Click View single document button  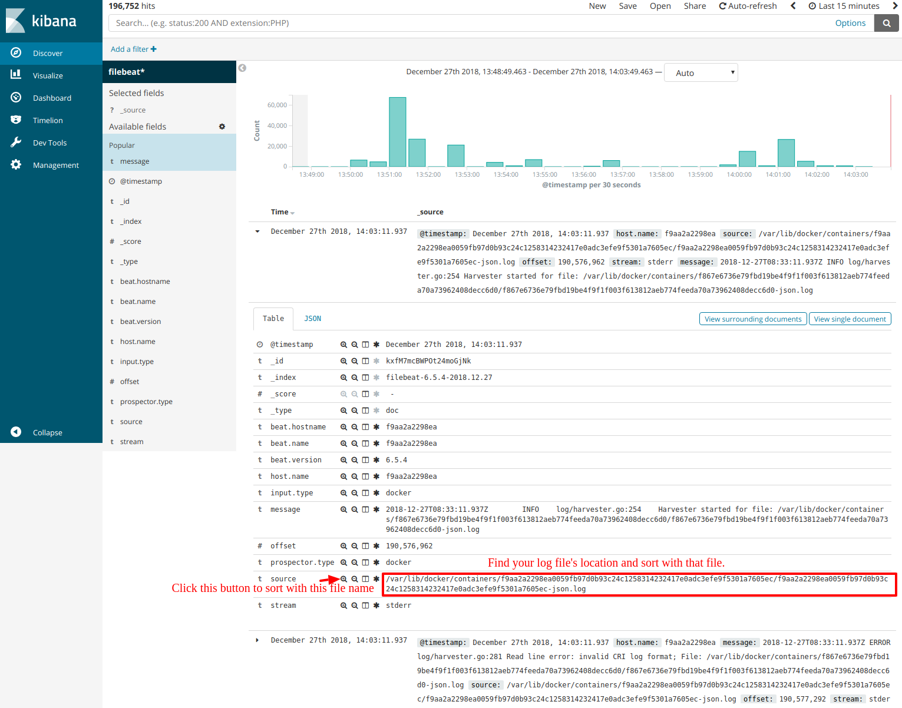pos(850,319)
